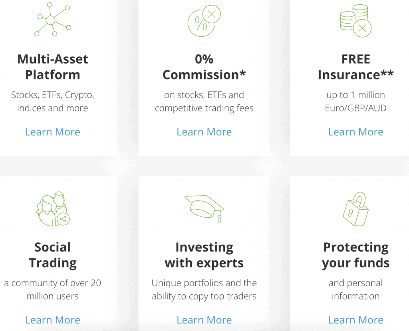Click the coin stack insurance icon

tap(356, 21)
